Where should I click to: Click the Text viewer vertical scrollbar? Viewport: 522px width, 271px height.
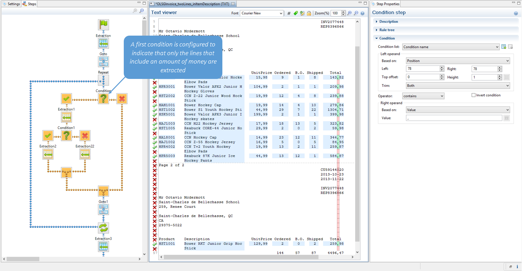coord(357,140)
